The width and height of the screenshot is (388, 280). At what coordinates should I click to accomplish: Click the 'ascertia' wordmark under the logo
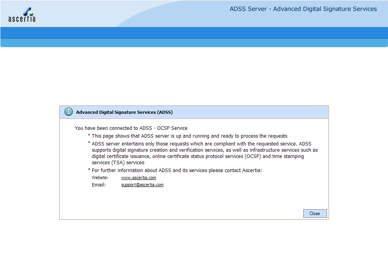(22, 18)
